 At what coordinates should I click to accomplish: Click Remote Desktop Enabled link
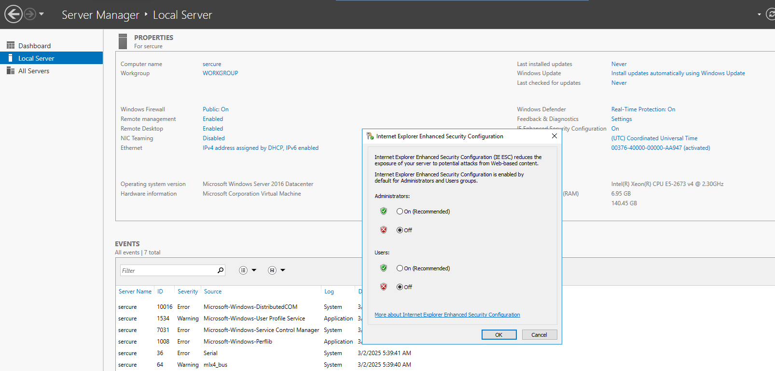pyautogui.click(x=213, y=129)
